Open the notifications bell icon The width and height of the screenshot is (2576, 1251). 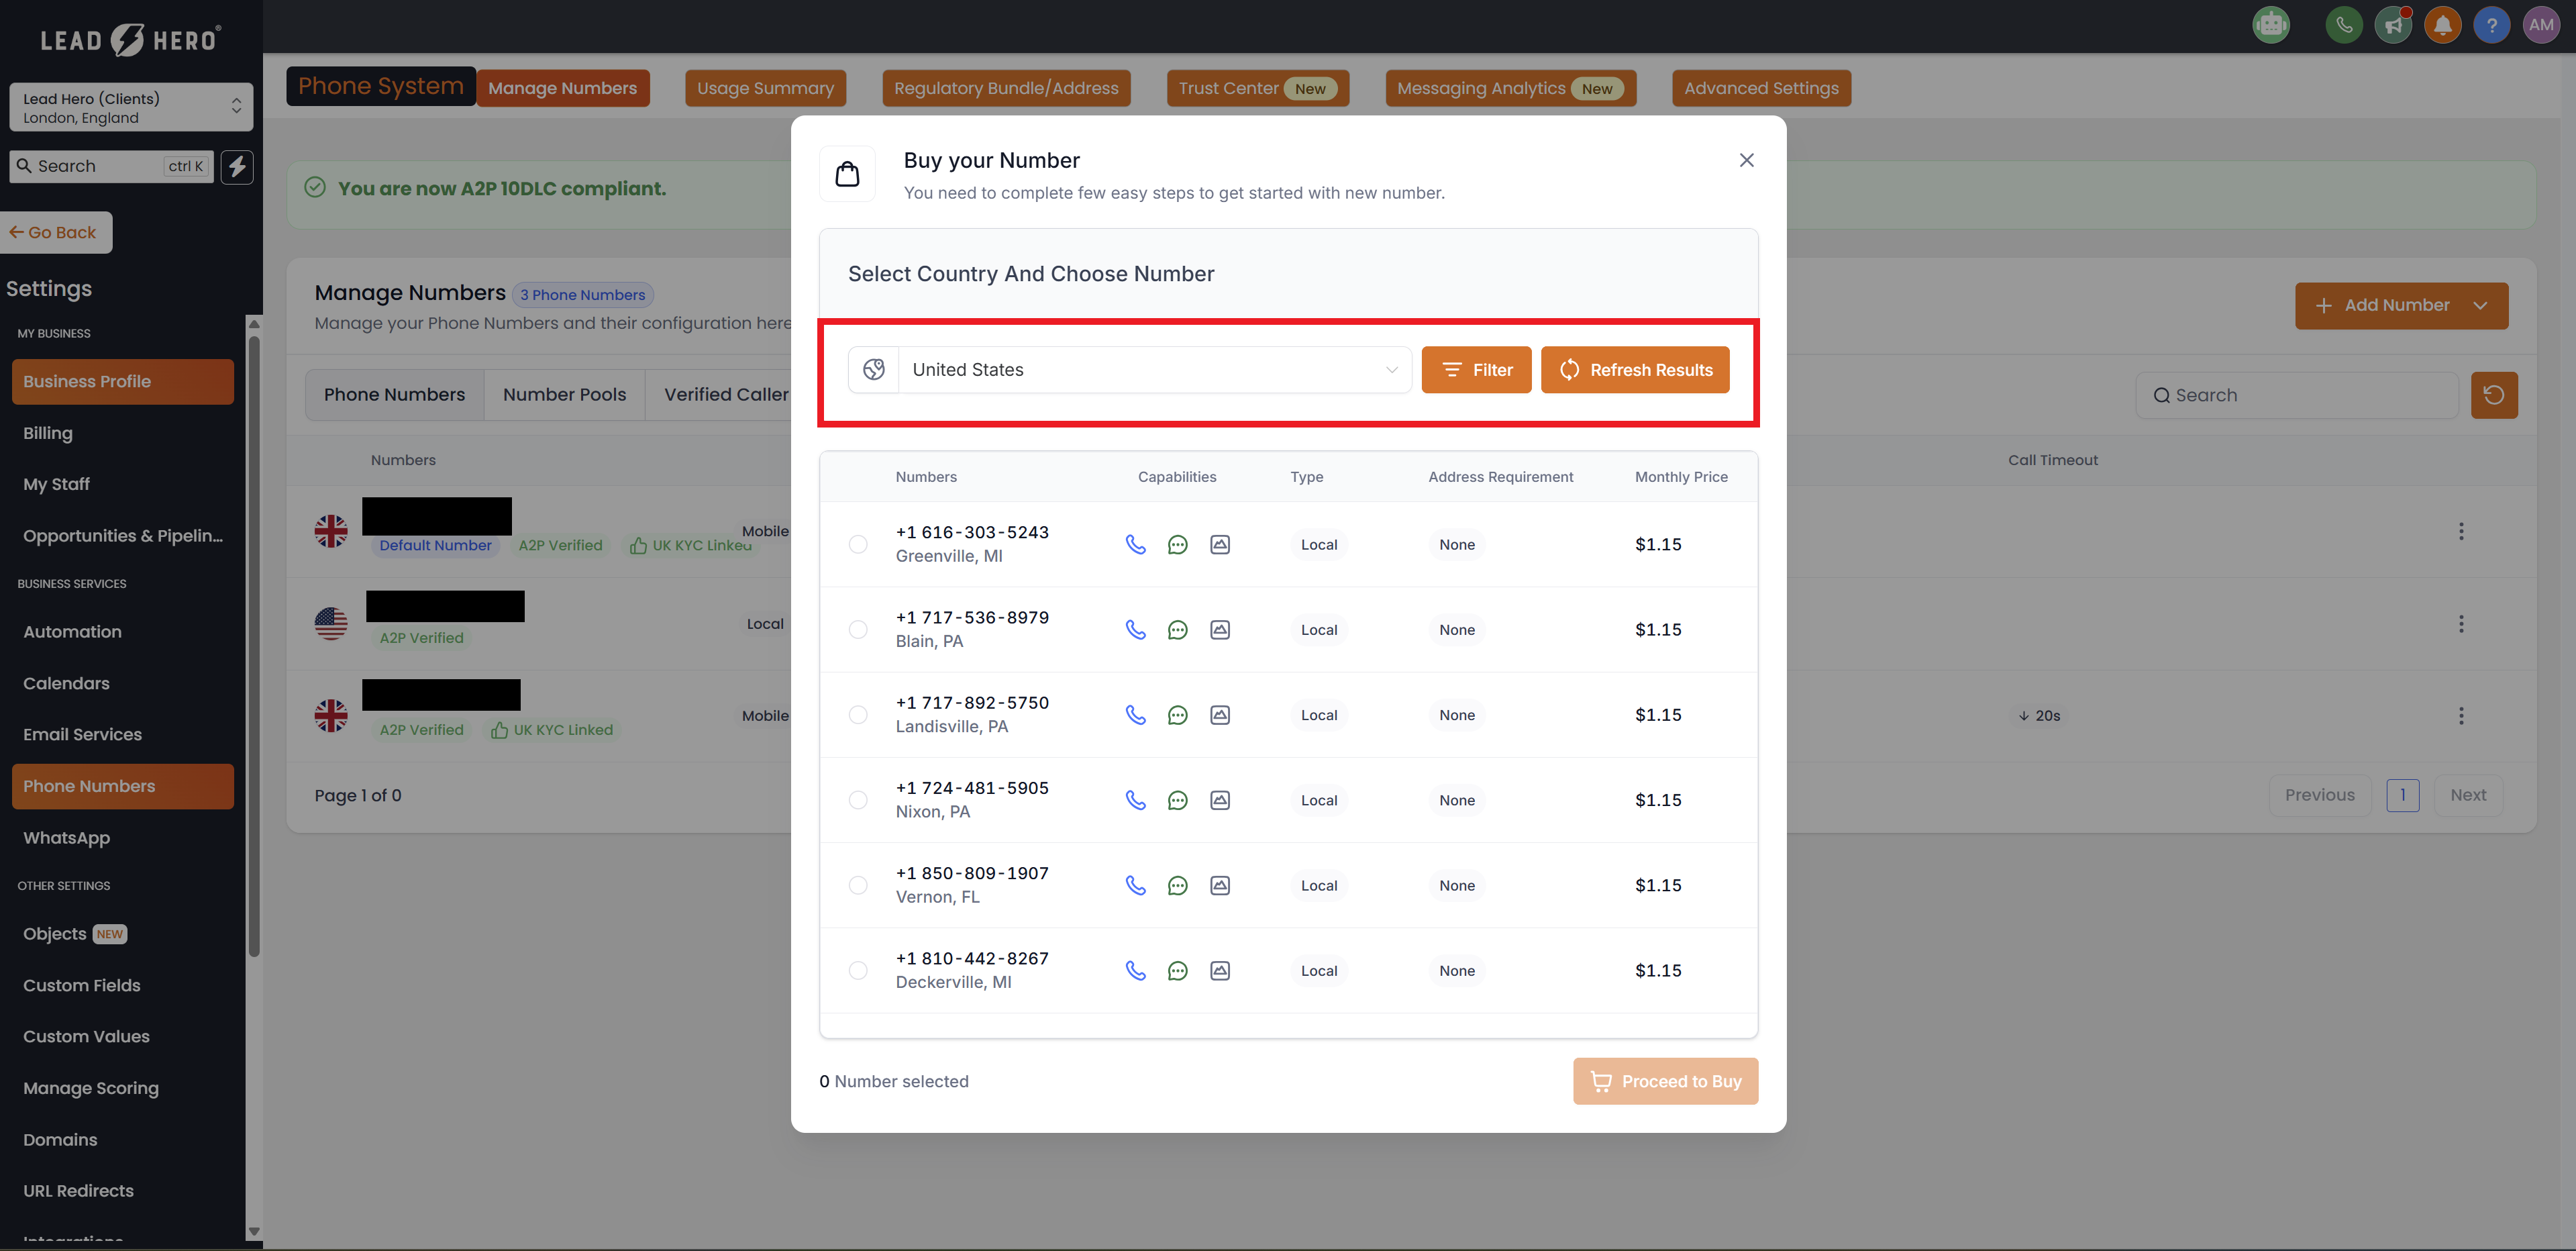coord(2442,25)
